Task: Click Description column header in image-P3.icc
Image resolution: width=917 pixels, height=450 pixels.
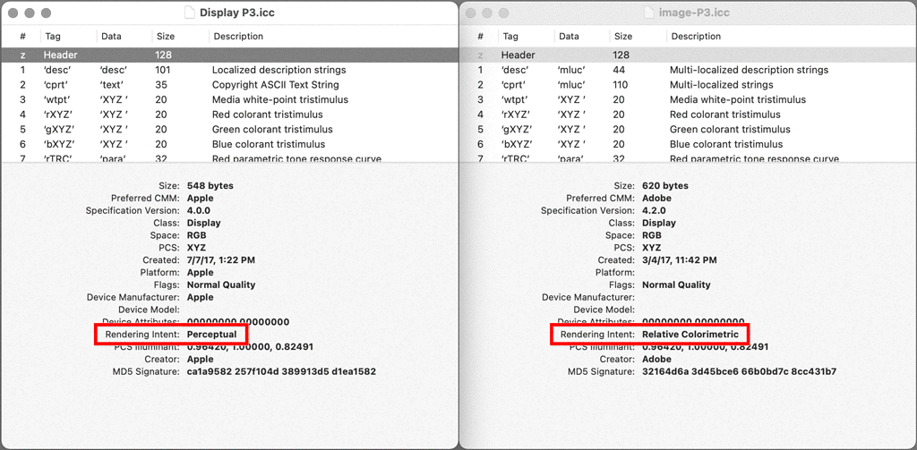Action: tap(696, 37)
